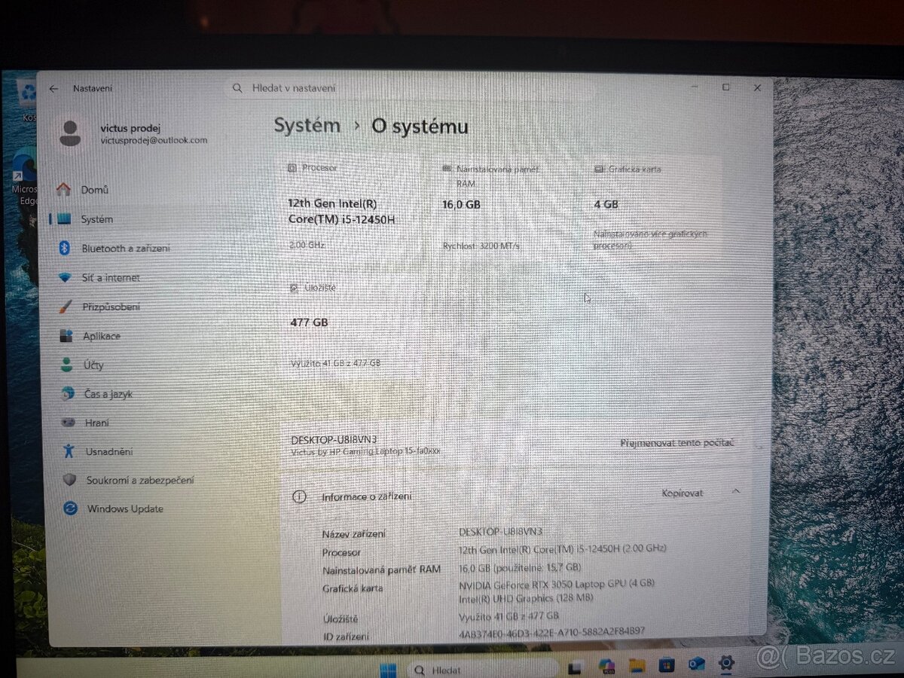Focus the Hledat v nastavení search box
This screenshot has height=678, width=904.
coord(411,88)
